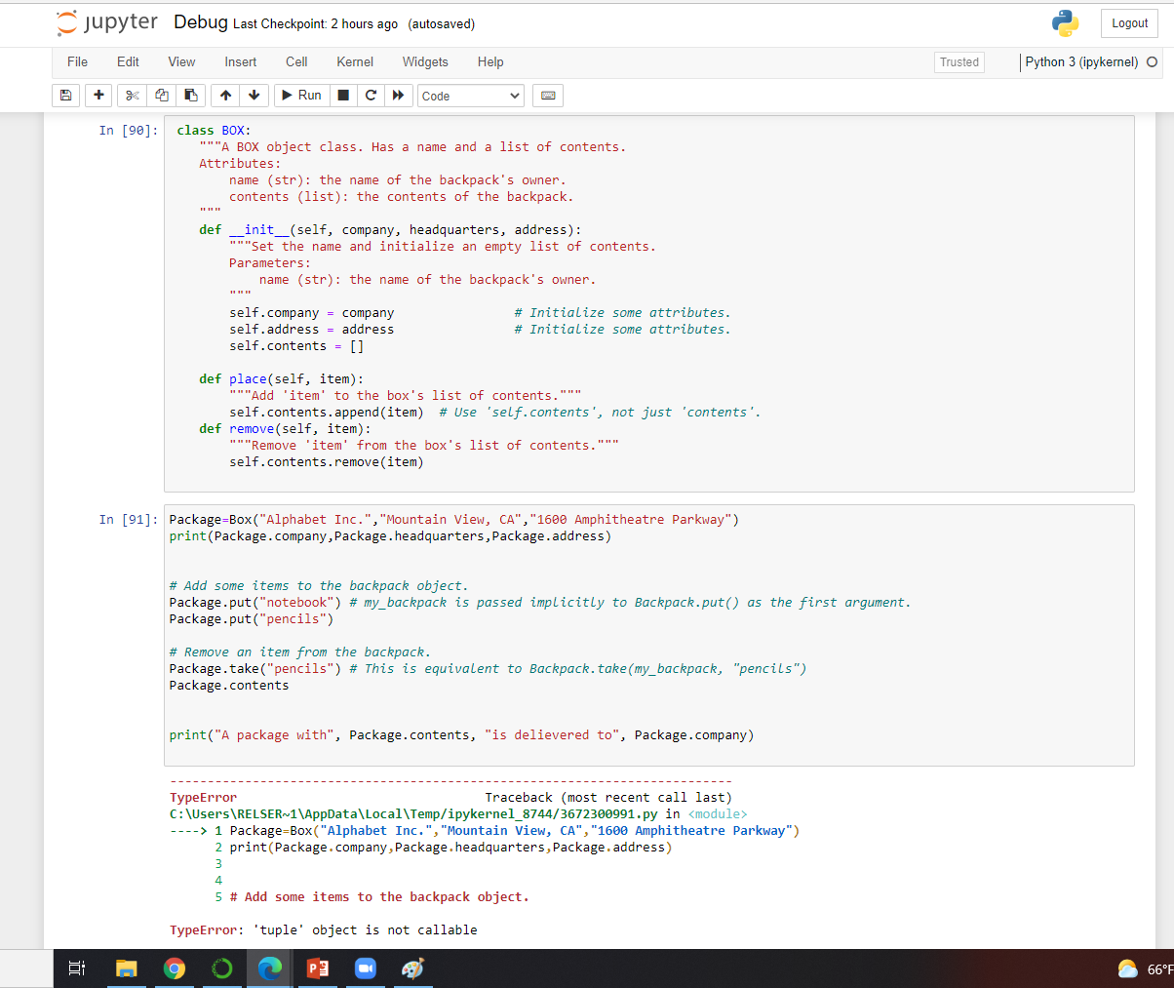Expand the Widgets menu

pyautogui.click(x=425, y=61)
